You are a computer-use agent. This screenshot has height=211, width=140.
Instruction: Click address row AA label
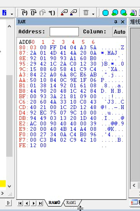point(22,80)
